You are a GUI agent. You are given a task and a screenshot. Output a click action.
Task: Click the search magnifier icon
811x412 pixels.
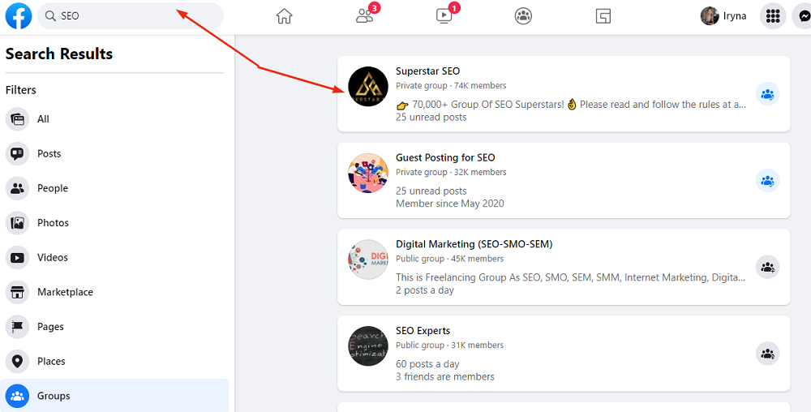click(50, 16)
